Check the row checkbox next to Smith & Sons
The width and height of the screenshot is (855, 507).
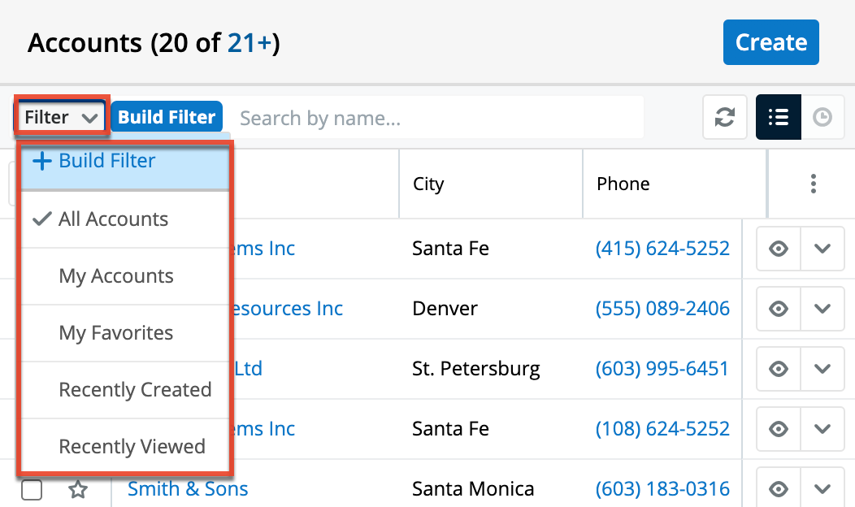[32, 489]
